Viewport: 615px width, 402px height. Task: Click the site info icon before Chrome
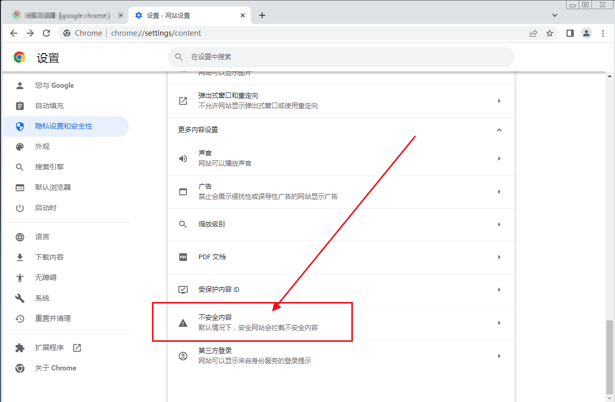(x=66, y=33)
